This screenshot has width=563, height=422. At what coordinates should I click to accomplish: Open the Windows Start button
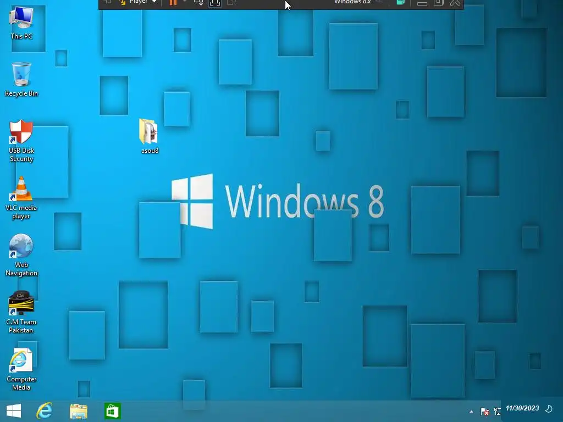(x=14, y=411)
